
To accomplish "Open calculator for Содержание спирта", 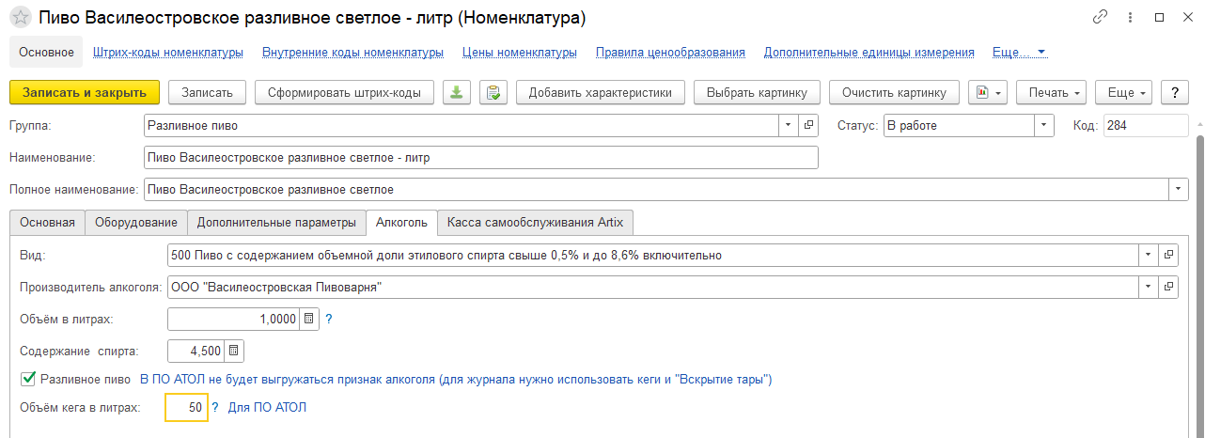I will (x=234, y=351).
